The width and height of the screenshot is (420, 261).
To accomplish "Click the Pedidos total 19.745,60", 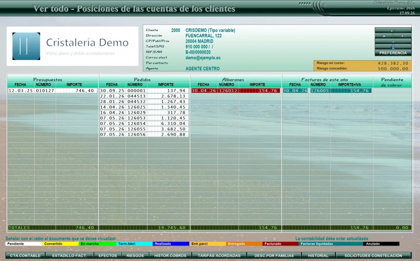I will click(x=171, y=227).
